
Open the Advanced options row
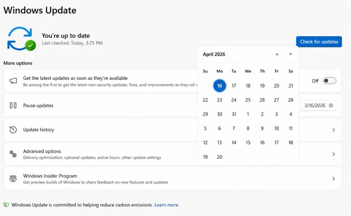coord(172,154)
